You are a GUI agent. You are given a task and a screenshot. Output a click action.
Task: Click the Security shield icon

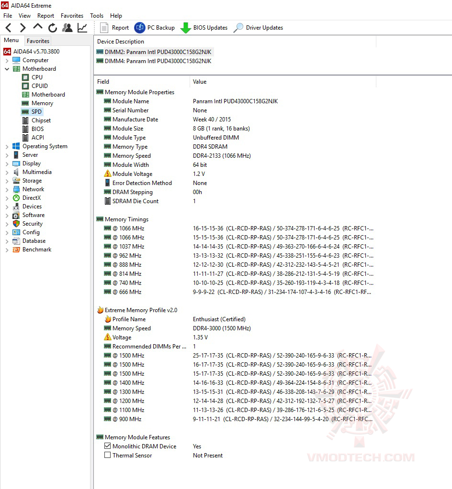coord(16,224)
